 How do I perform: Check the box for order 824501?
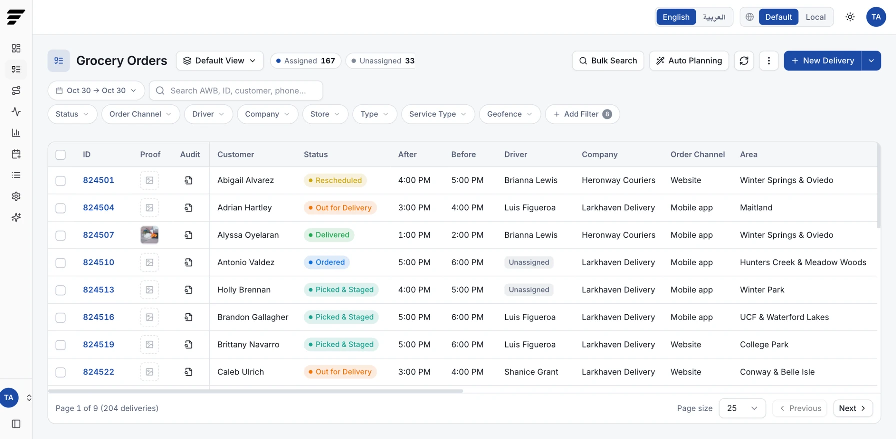pos(61,181)
